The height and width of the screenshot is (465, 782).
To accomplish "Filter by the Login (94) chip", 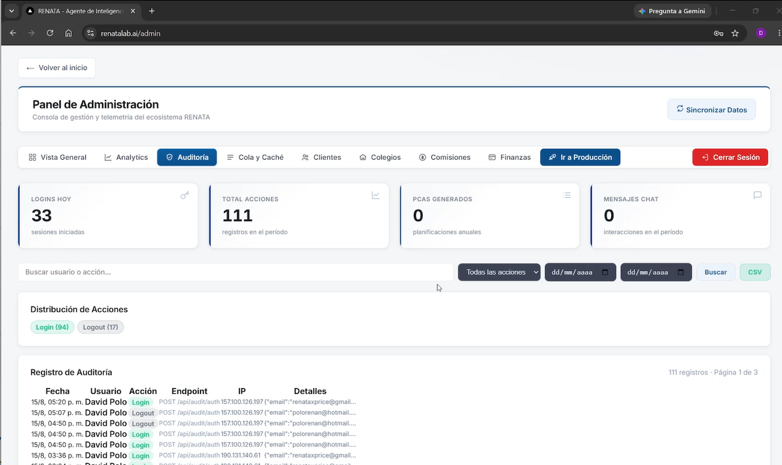I will (52, 327).
